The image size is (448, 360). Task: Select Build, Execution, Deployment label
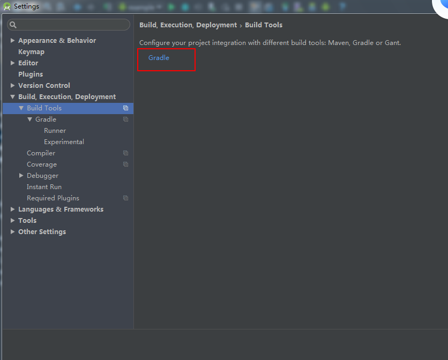point(67,97)
